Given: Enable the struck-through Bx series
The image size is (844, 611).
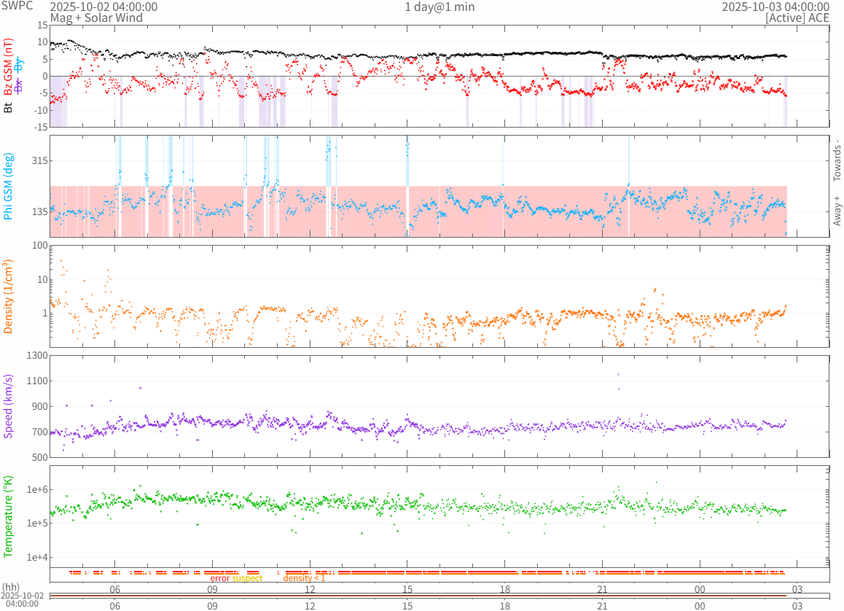Looking at the screenshot, I should 19,87.
